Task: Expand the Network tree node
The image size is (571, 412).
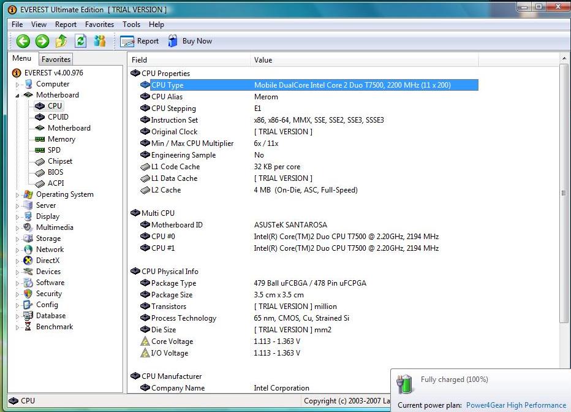Action: [x=17, y=250]
